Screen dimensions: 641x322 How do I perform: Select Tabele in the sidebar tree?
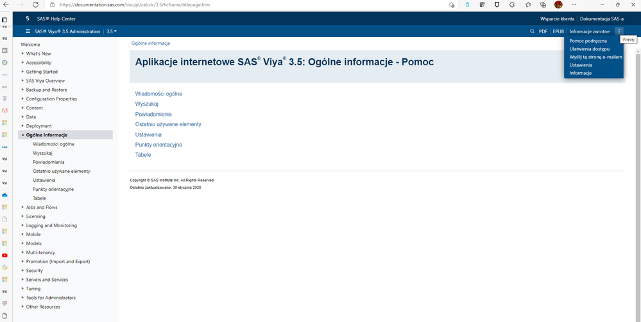click(x=39, y=198)
